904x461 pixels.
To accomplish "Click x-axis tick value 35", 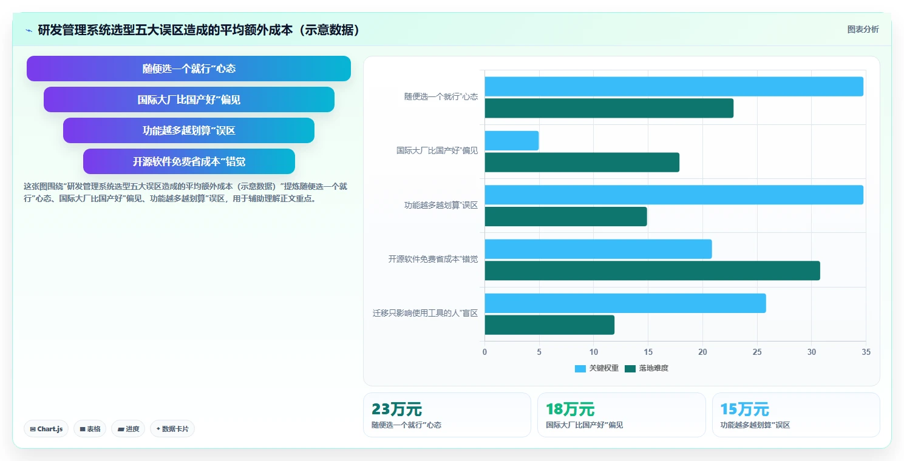I will 866,352.
